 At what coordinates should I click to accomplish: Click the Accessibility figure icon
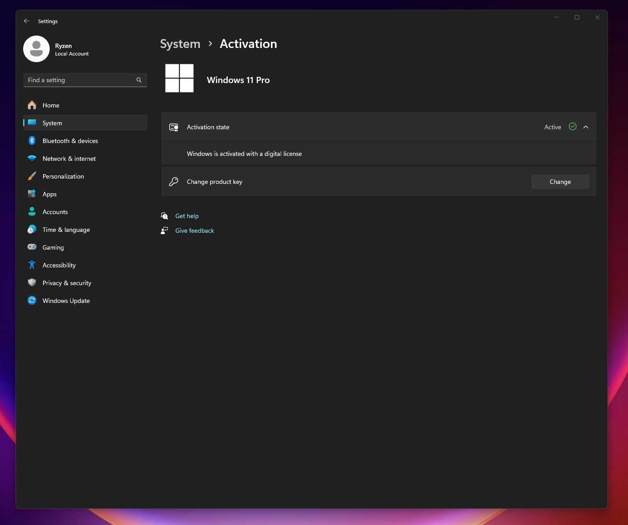32,265
